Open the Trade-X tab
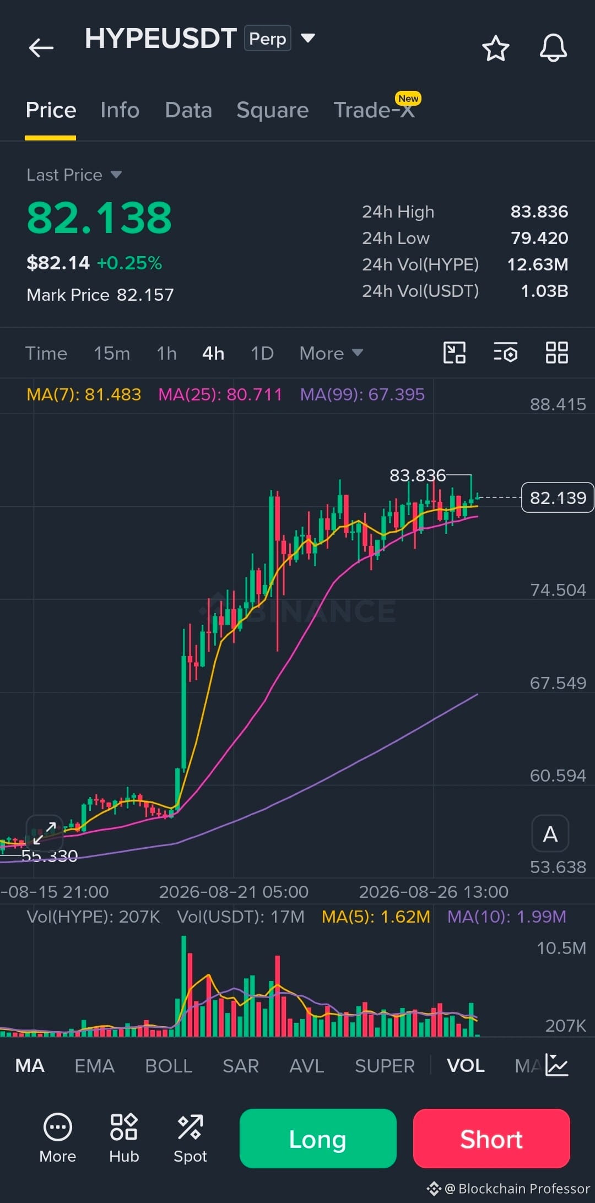Screen dimensions: 595x1203 [375, 110]
